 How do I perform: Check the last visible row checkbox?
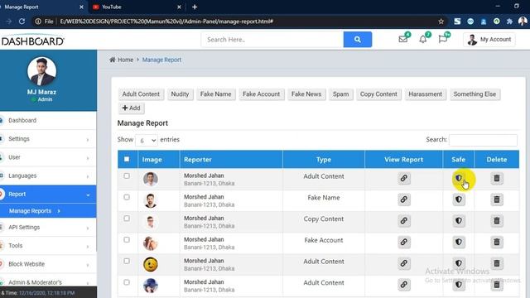pos(127,282)
